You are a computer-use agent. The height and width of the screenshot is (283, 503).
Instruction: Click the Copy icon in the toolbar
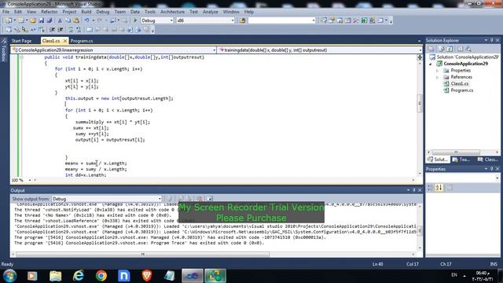(68, 20)
